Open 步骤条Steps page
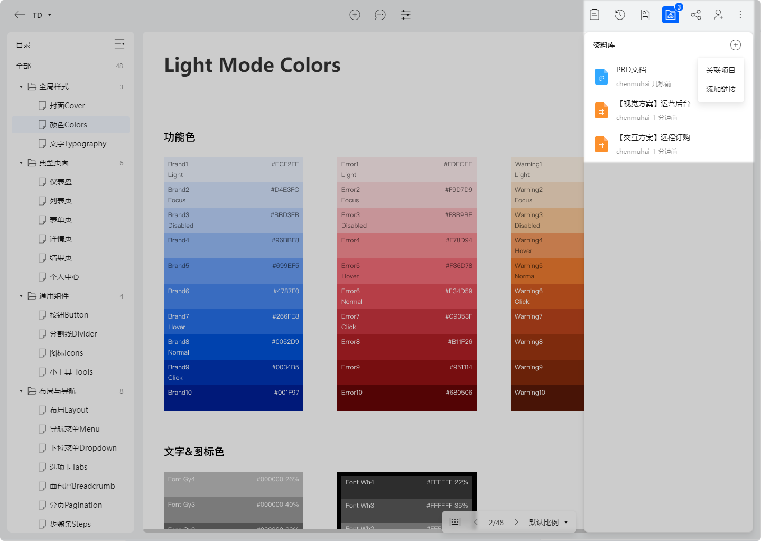761x541 pixels. tap(71, 524)
